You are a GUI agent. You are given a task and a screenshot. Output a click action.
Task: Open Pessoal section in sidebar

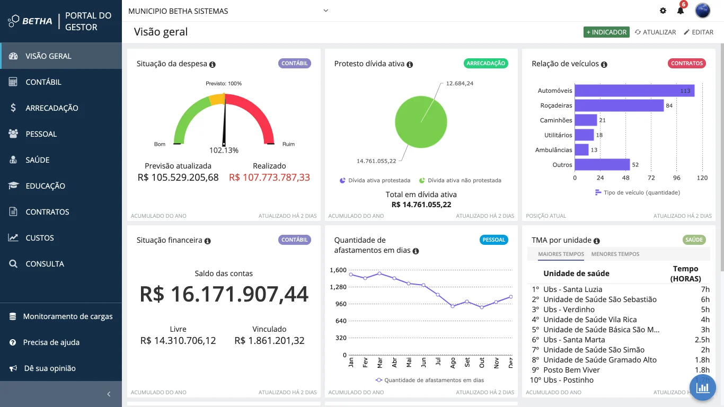coord(61,134)
